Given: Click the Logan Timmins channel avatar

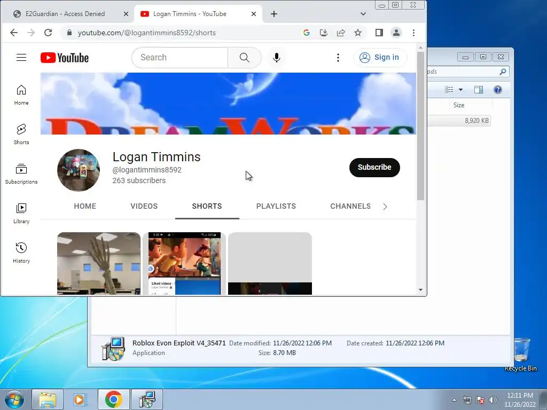Looking at the screenshot, I should [x=79, y=170].
